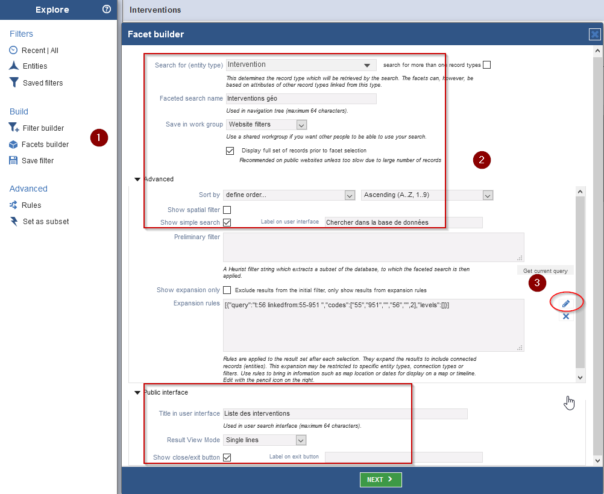Image resolution: width=604 pixels, height=494 pixels.
Task: Click the blue X to clear expansion rules
Action: 565,316
